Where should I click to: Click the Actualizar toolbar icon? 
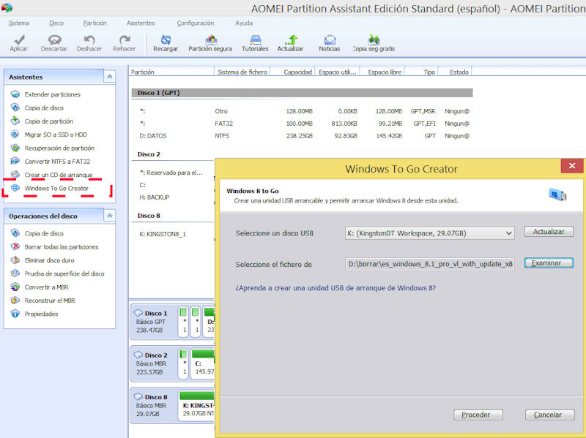point(290,43)
